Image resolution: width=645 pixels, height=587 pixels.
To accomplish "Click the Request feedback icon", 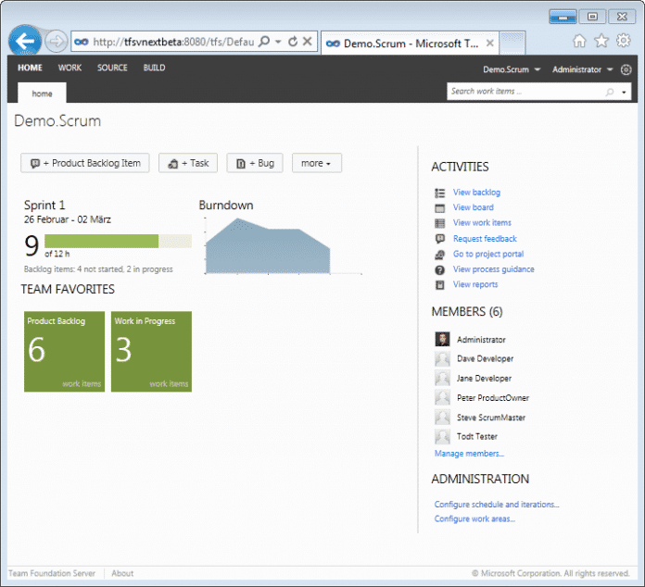I will tap(440, 239).
